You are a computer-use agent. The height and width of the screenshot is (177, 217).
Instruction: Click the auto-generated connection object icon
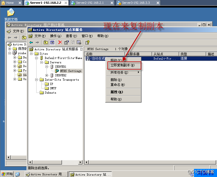88,58
